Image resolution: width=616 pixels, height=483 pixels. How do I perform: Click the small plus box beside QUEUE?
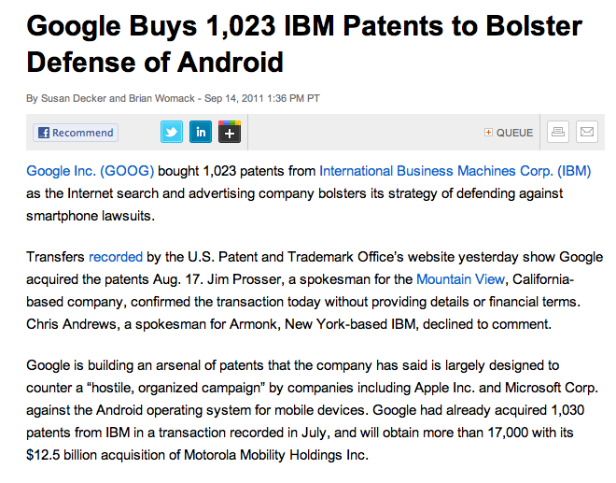pyautogui.click(x=488, y=133)
